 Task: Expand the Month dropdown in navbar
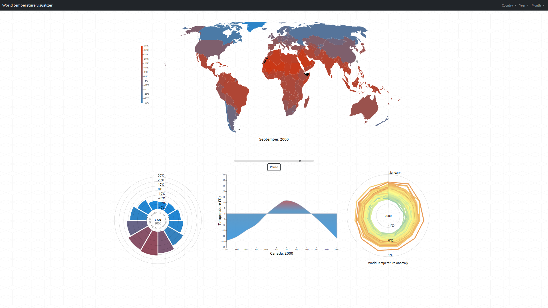537,5
